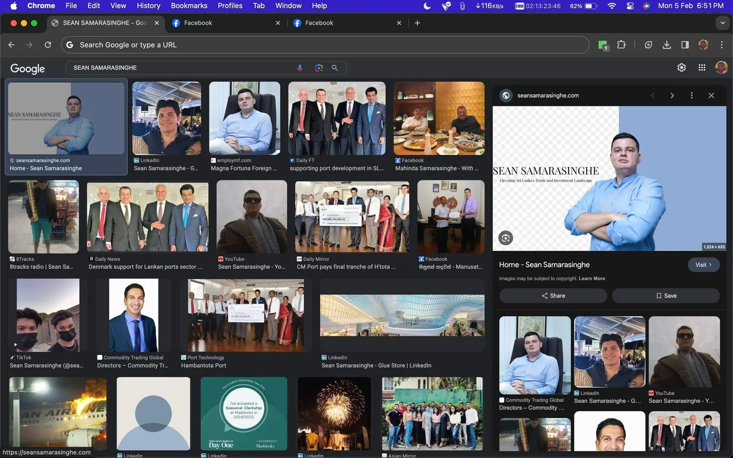The image size is (733, 458).
Task: Close the SEAN SAMARASINGHE Google tab
Action: click(x=157, y=23)
